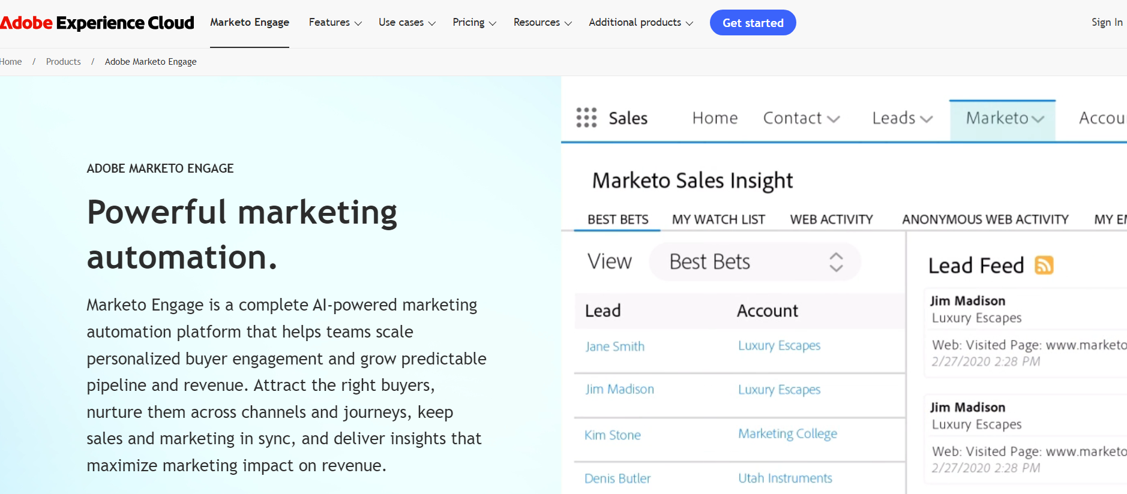Image resolution: width=1127 pixels, height=494 pixels.
Task: Click the Get started button
Action: pyautogui.click(x=753, y=23)
